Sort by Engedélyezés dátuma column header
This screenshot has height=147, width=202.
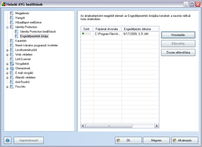[x=140, y=29]
